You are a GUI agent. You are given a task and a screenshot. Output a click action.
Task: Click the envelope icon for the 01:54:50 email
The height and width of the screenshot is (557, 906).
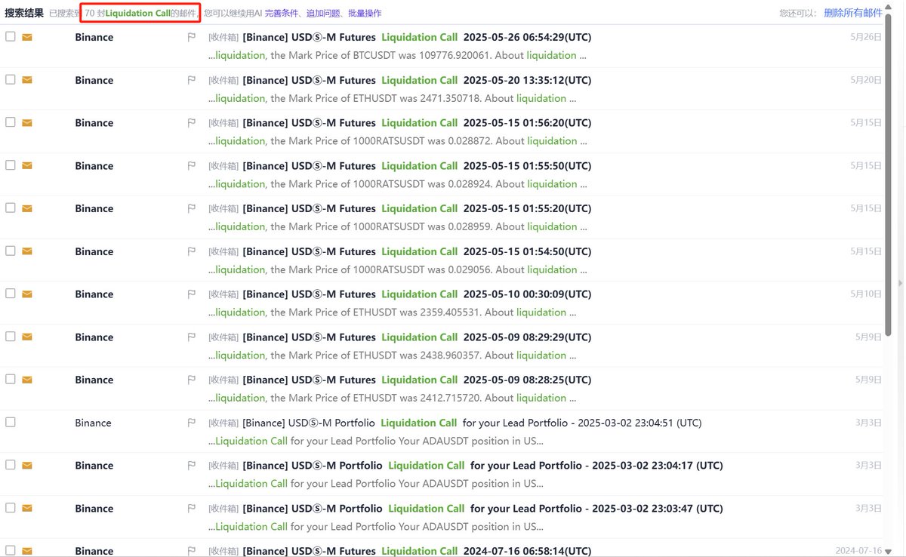point(27,251)
